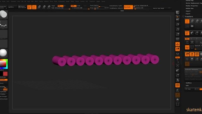202x114 pixels.
Task: Toggle Alternate color button on left
Action: coord(3,80)
